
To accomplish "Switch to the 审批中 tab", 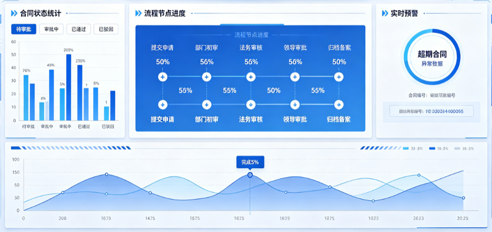I will tap(51, 29).
